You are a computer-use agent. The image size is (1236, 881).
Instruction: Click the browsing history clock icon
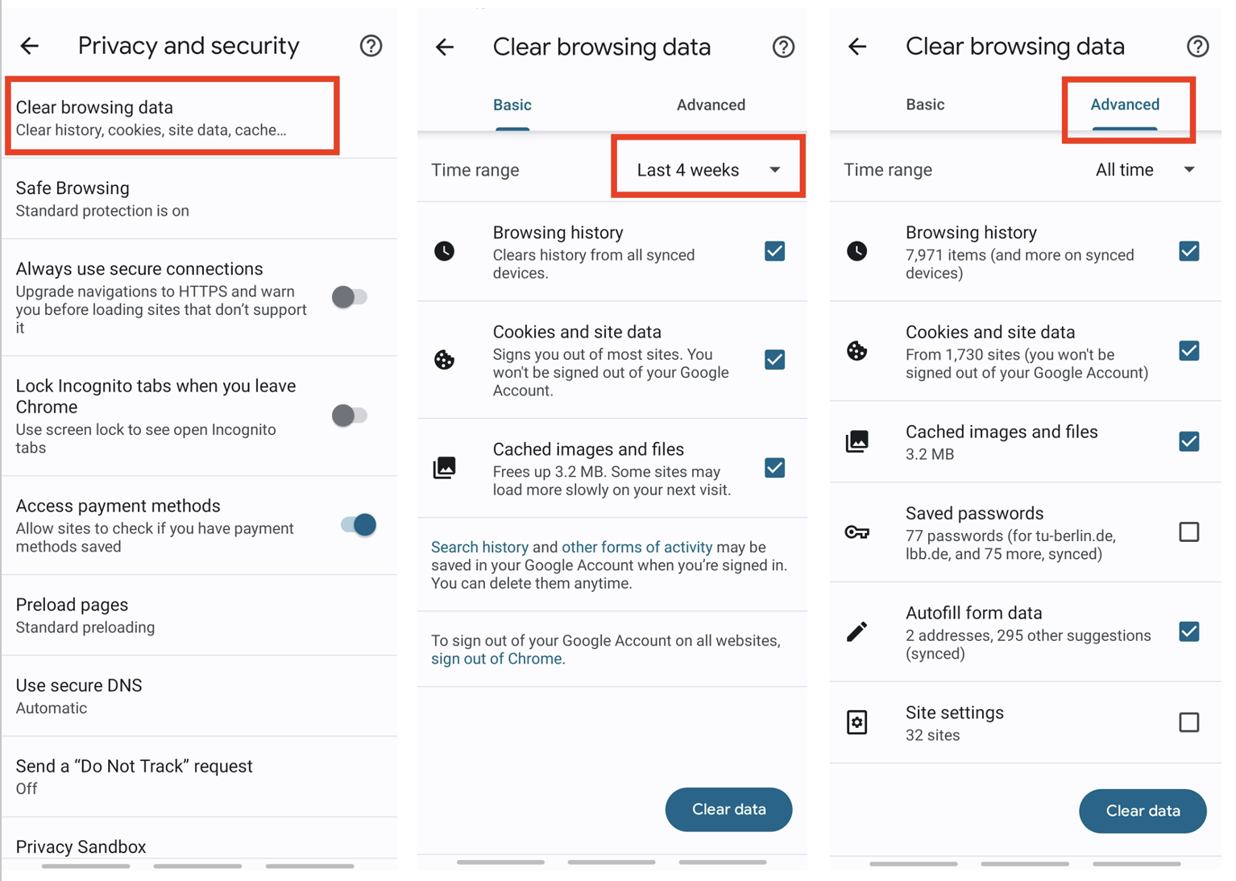coord(856,251)
